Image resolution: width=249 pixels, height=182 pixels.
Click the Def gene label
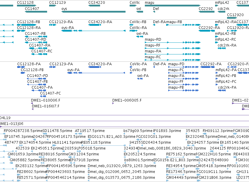156,8
